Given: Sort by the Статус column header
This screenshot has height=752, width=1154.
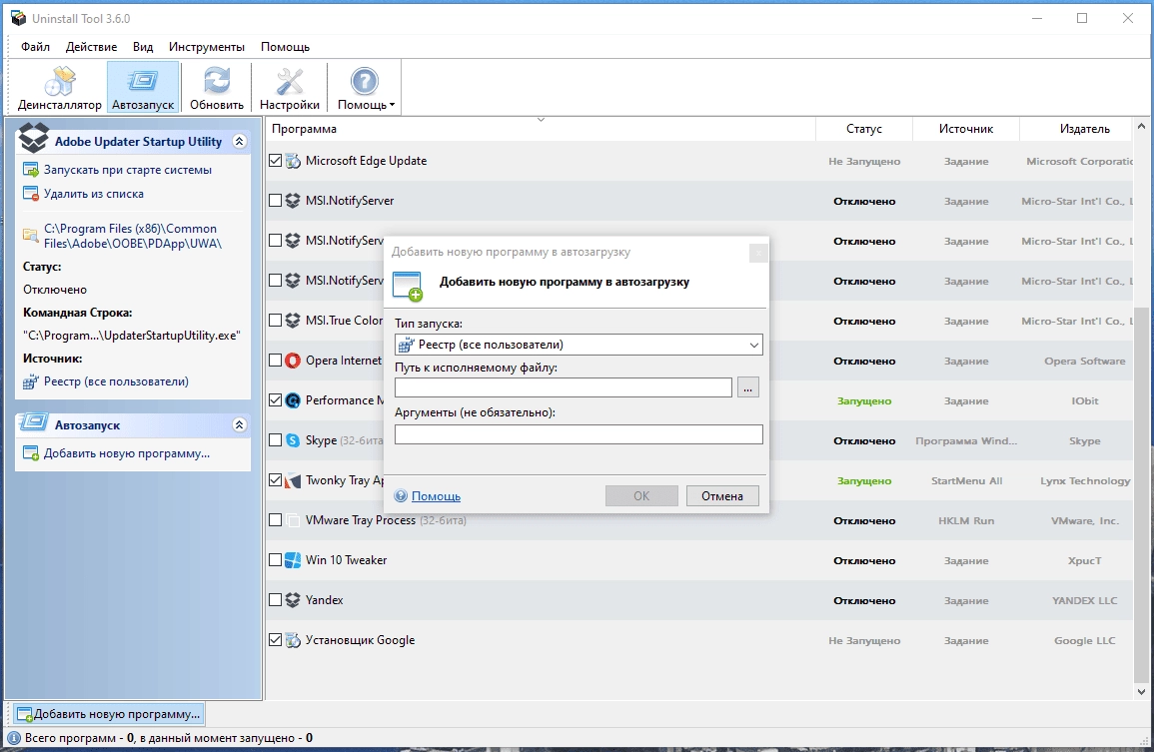Looking at the screenshot, I should (x=864, y=129).
